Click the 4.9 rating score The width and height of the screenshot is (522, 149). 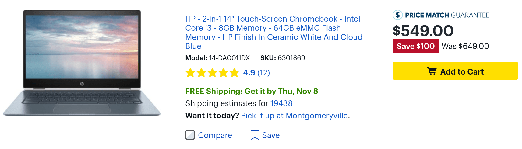click(249, 73)
